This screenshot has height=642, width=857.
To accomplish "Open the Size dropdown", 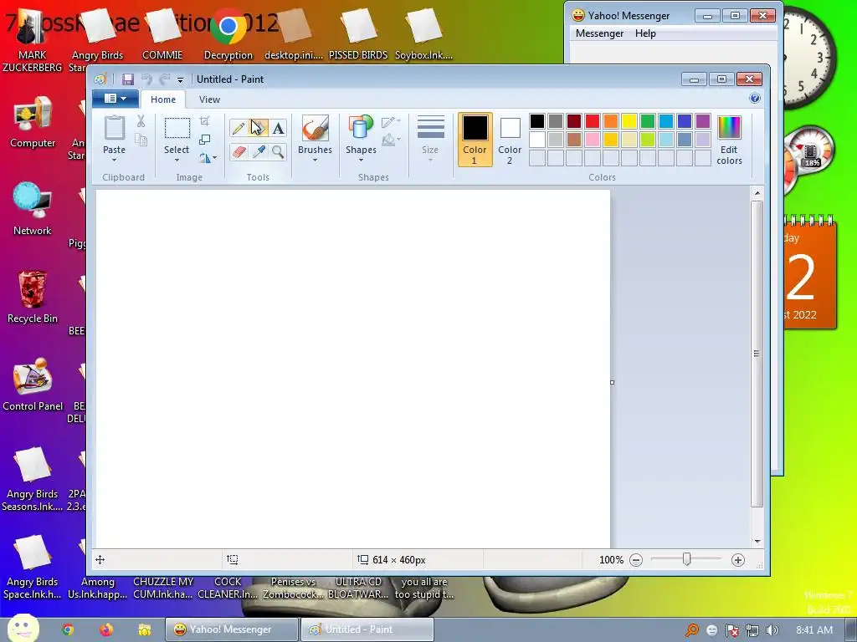I will tap(430, 140).
